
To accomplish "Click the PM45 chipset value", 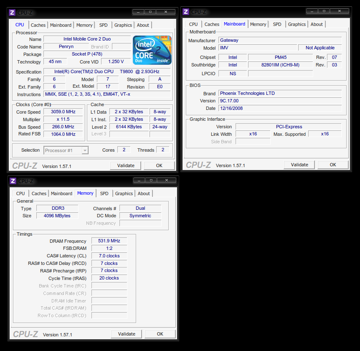I will 281,57.
